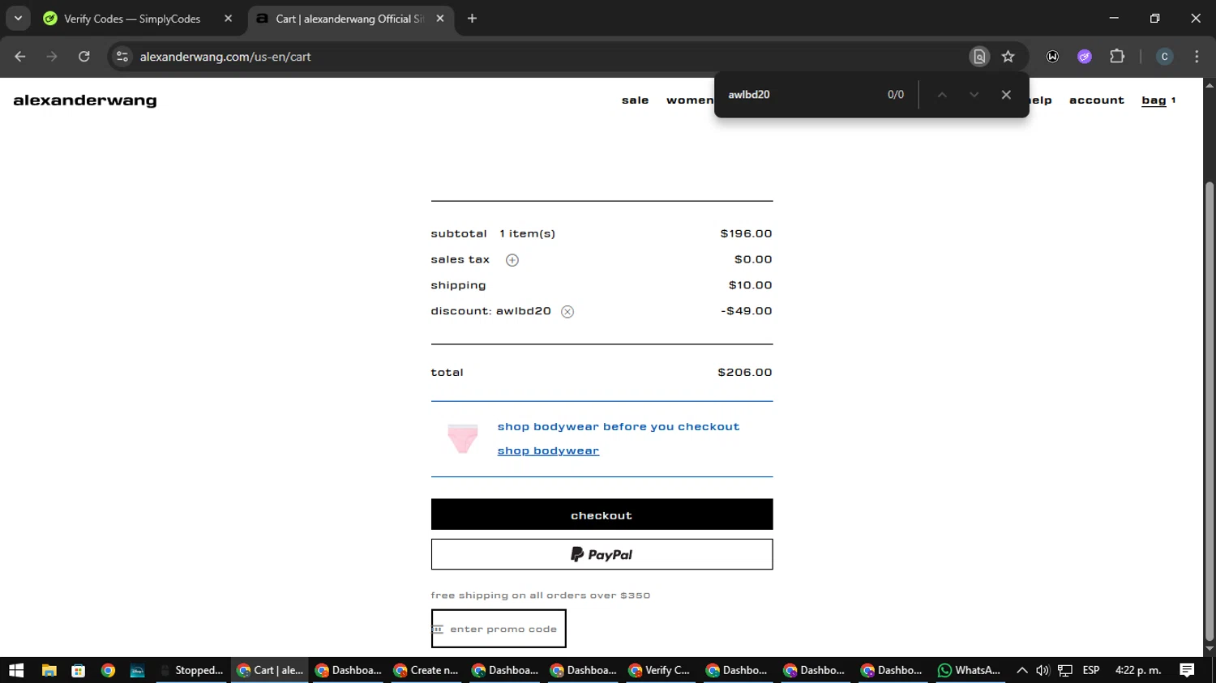Open the Chrome taskbar icon

click(108, 670)
